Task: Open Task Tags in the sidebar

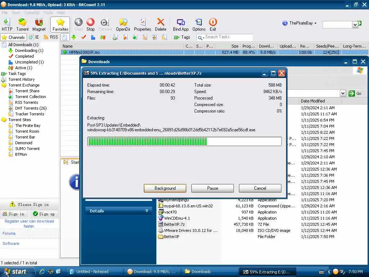Action: point(17,74)
